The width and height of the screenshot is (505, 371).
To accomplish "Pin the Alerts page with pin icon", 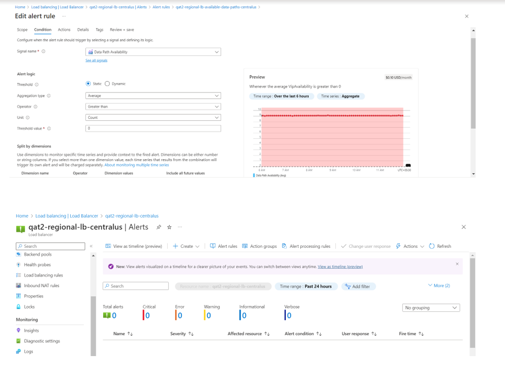I will click(159, 227).
